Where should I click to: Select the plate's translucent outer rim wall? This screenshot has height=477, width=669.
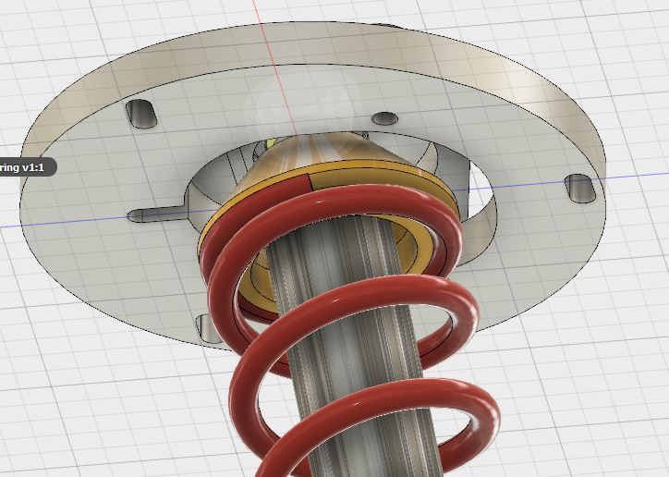517,74
